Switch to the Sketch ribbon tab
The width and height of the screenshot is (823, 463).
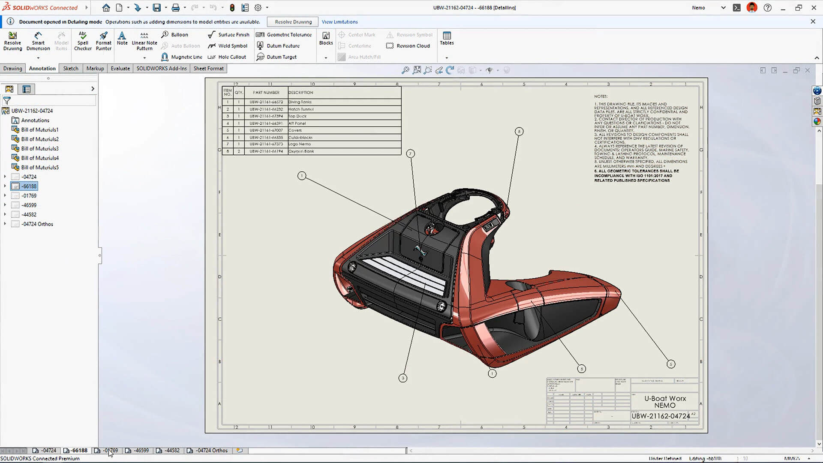click(x=71, y=69)
